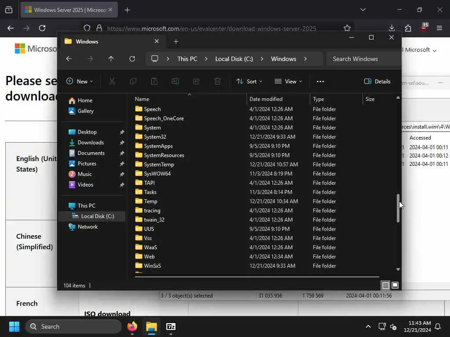Click the Share icon in Explorer toolbar

196,81
